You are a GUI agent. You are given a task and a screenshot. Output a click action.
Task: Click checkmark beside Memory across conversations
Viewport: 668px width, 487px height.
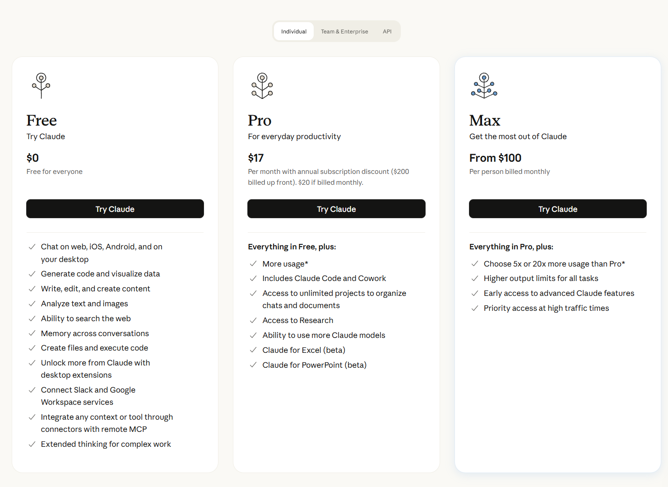point(32,333)
